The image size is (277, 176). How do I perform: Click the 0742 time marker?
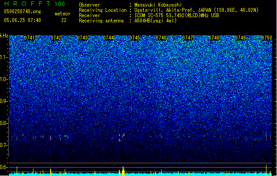56,38
